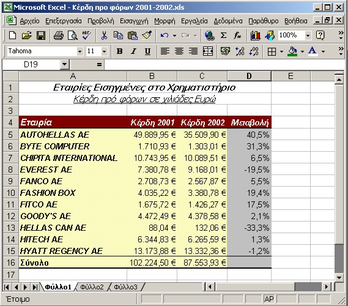Viewport: 348px width, 306px height.
Task: Expand more formatting toolbar buttons
Action: 341,51
